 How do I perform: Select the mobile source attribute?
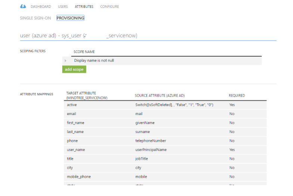(x=141, y=177)
